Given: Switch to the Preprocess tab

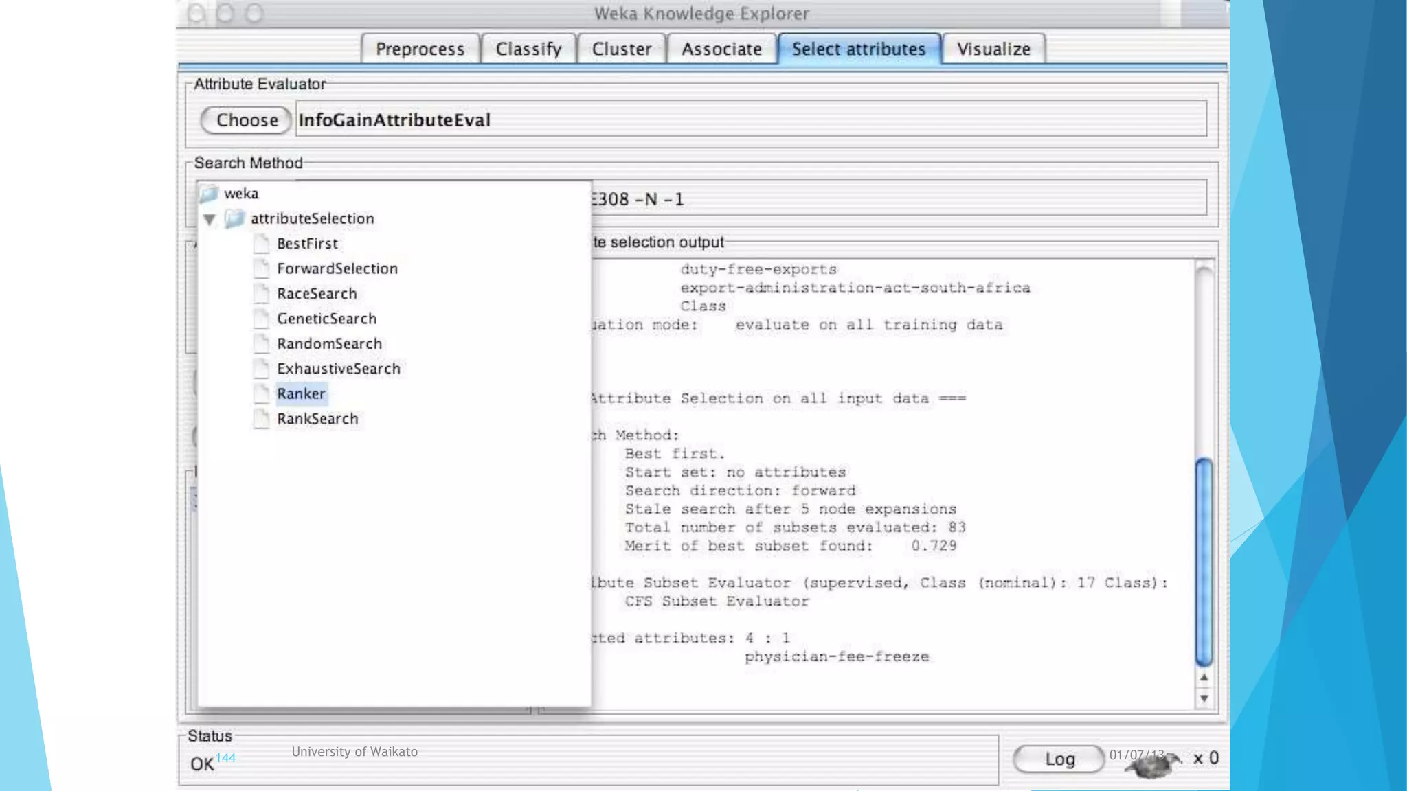Looking at the screenshot, I should [420, 49].
